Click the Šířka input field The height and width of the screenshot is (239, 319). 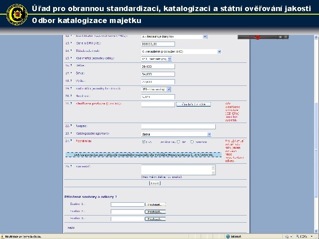point(158,74)
